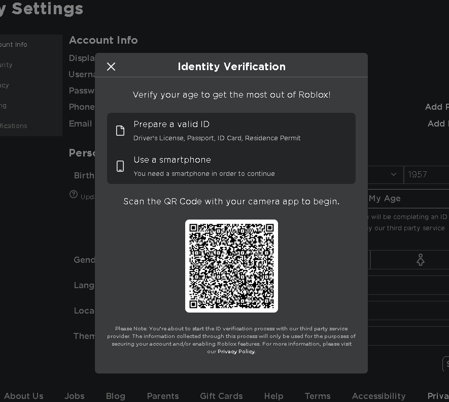Close the Identity Verification dialog
The image size is (449, 402).
pos(111,67)
